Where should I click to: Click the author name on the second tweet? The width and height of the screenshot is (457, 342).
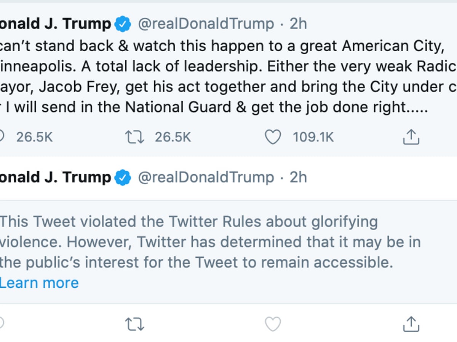[x=55, y=177]
